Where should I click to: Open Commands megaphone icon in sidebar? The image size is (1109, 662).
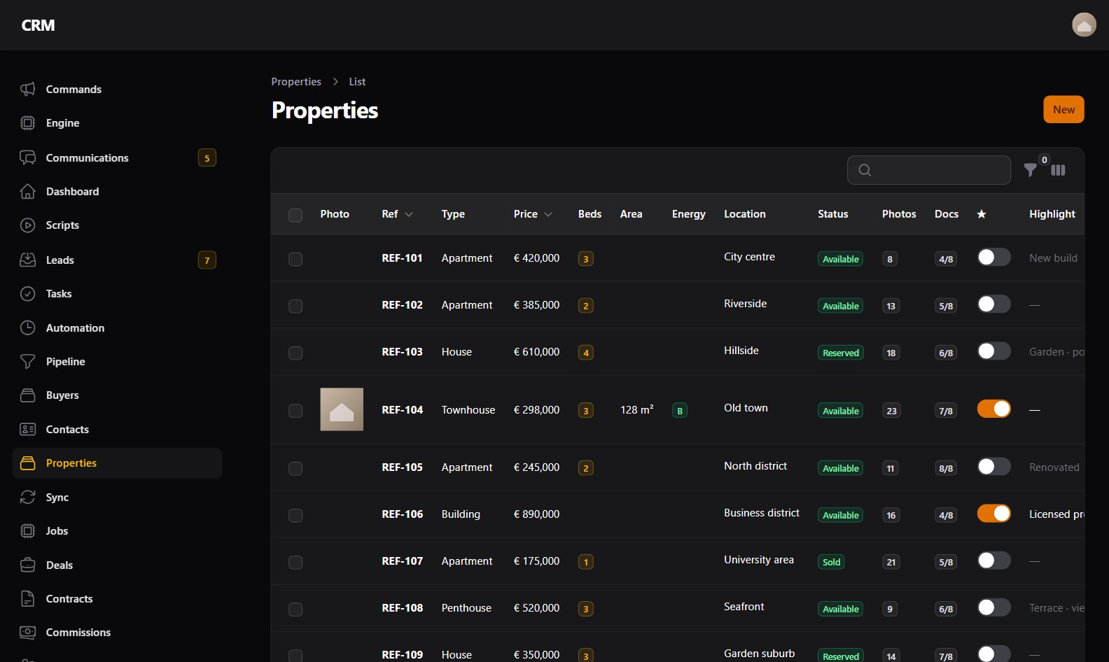(x=27, y=89)
